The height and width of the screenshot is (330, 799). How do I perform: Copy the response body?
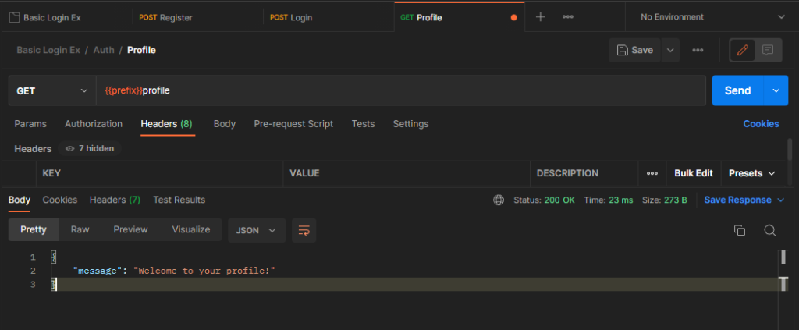tap(740, 230)
